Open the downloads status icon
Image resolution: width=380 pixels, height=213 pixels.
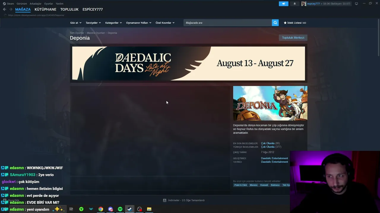(165, 200)
